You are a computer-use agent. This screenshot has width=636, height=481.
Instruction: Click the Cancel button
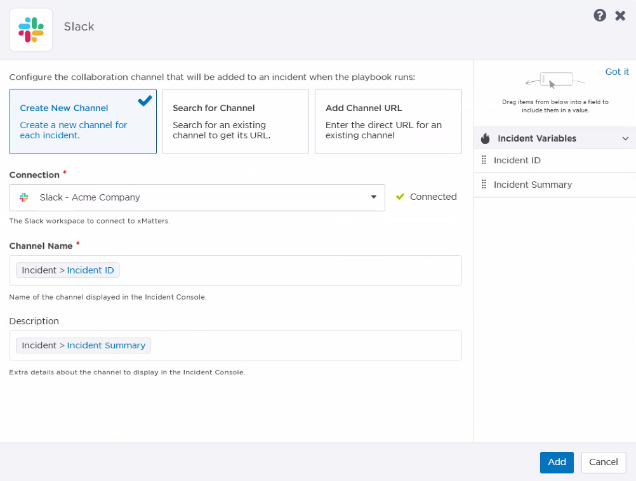[x=604, y=463]
